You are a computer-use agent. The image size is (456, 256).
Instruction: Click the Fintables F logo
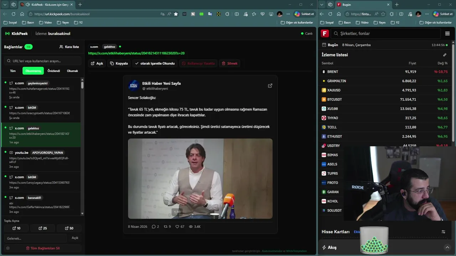(325, 33)
